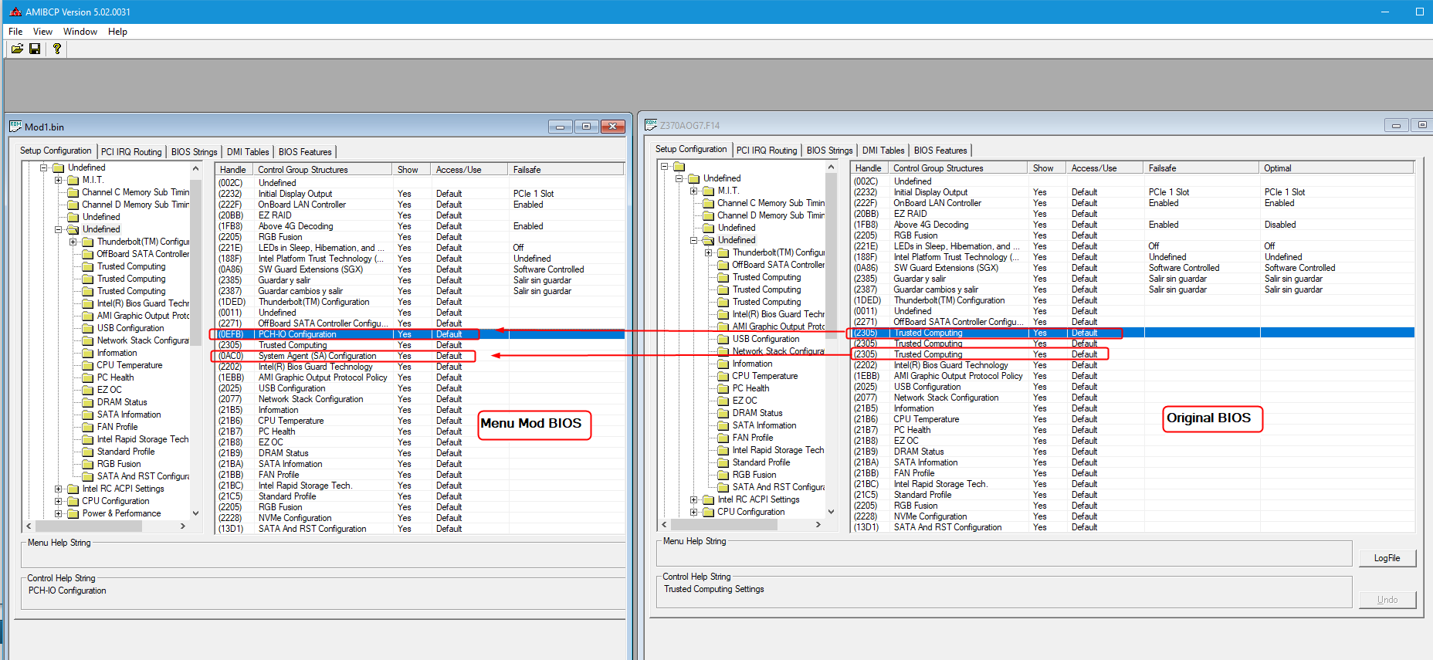Open BIOS Features tab in Z370AOG7.F14 window
Image resolution: width=1433 pixels, height=660 pixels.
click(940, 151)
